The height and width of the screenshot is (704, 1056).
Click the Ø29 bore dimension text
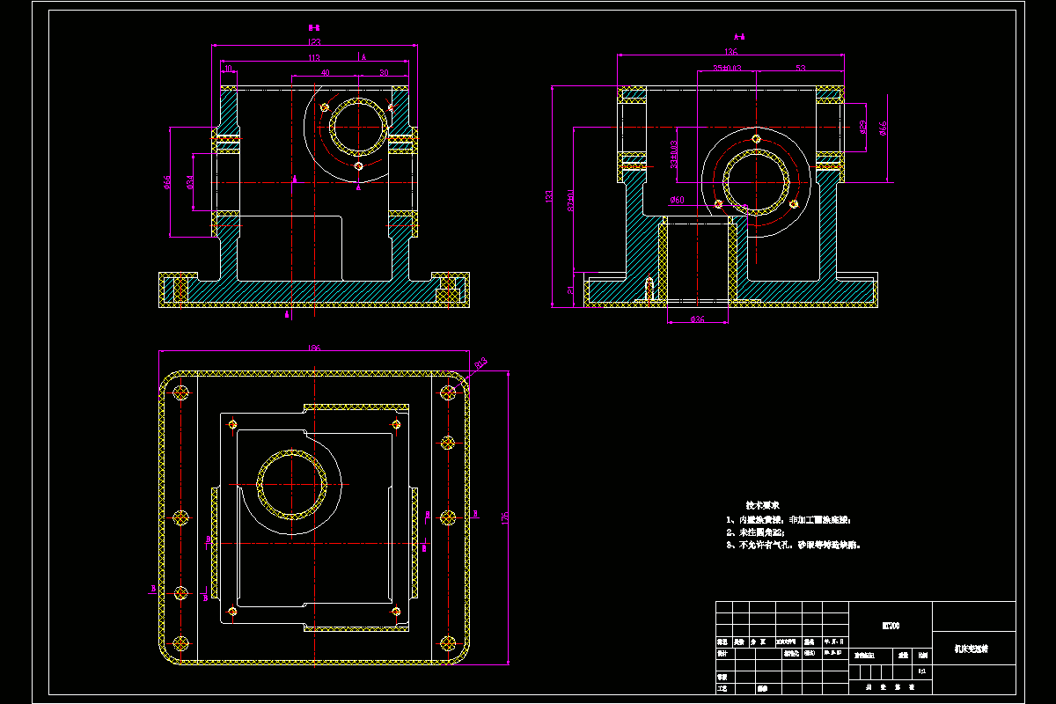point(863,128)
